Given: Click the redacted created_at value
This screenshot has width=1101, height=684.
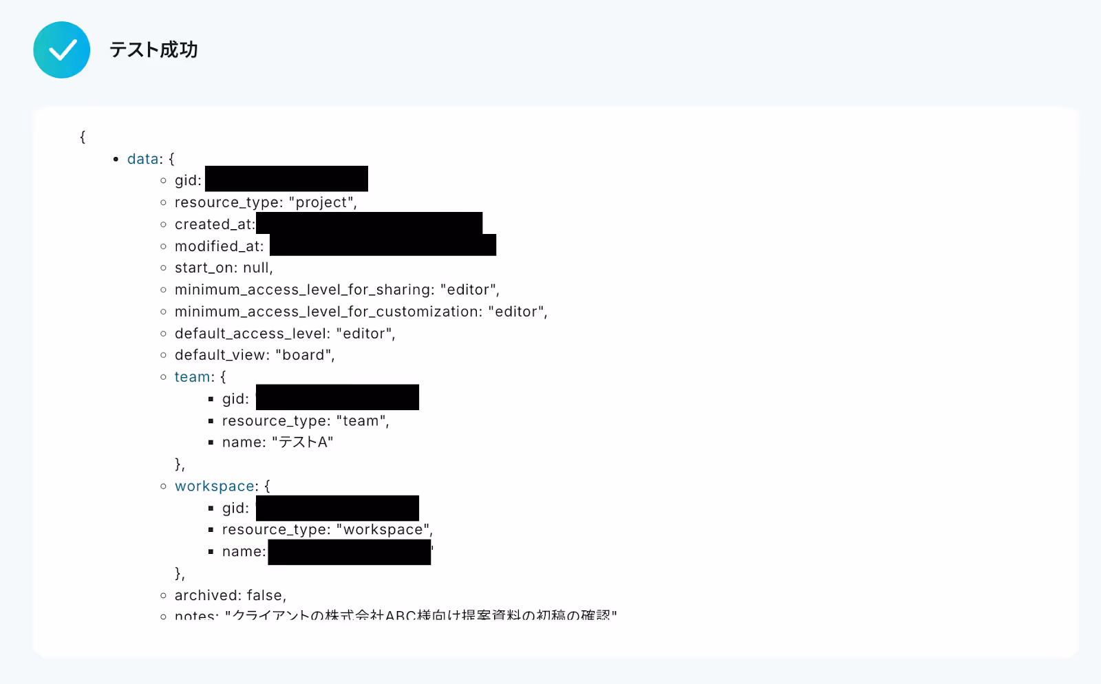Looking at the screenshot, I should pyautogui.click(x=369, y=223).
